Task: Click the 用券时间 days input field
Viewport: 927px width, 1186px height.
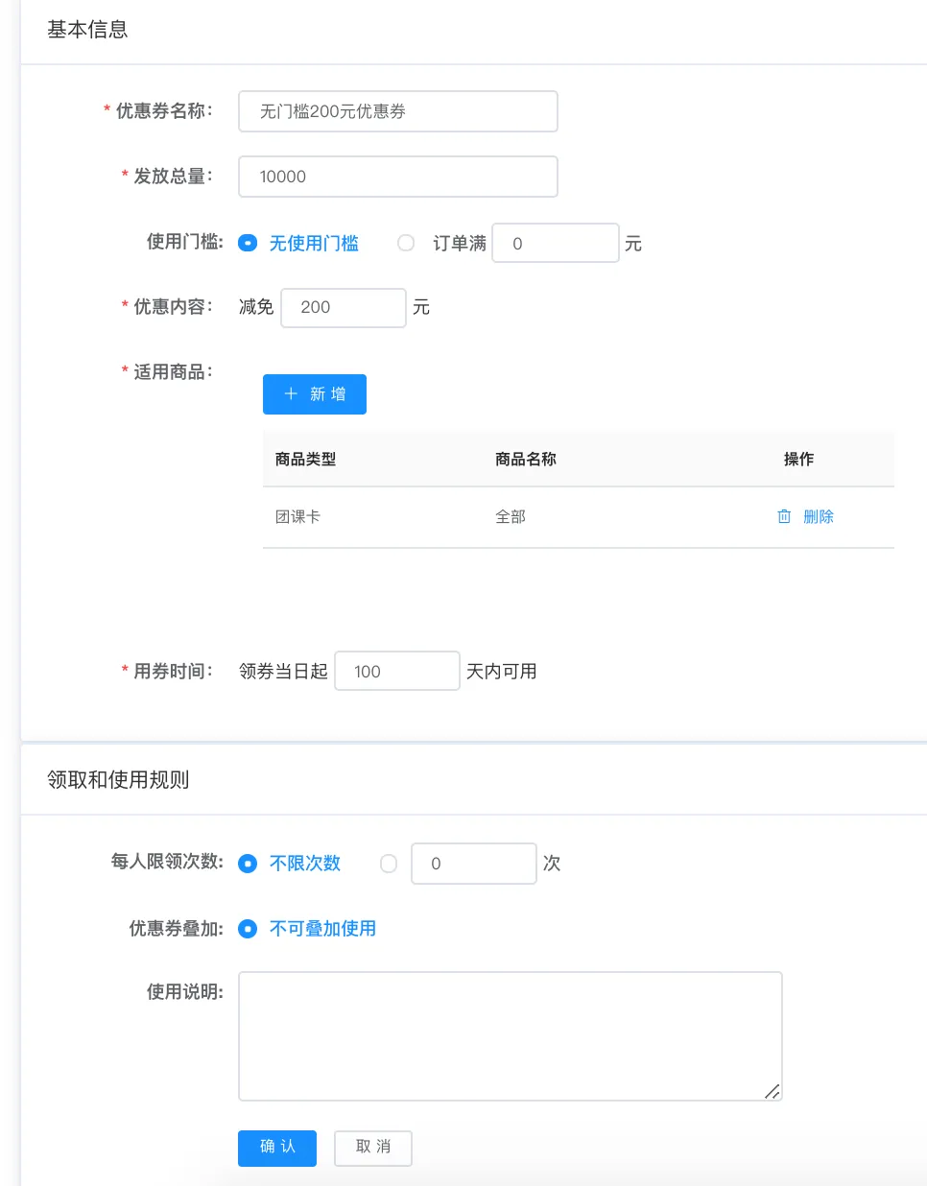Action: 396,672
